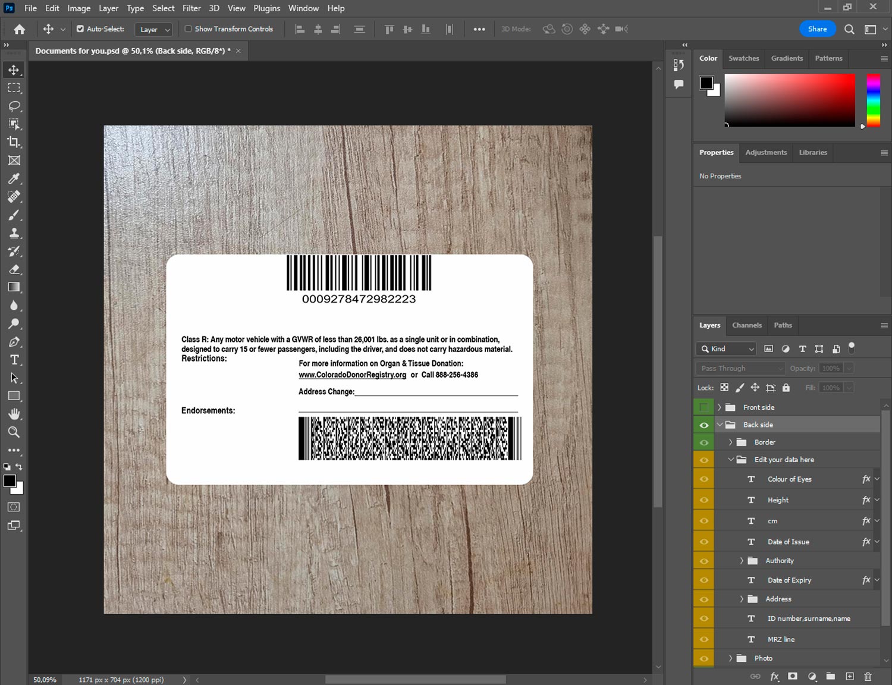The width and height of the screenshot is (892, 685).
Task: Enable Show Transform Controls checkbox
Action: tap(188, 29)
